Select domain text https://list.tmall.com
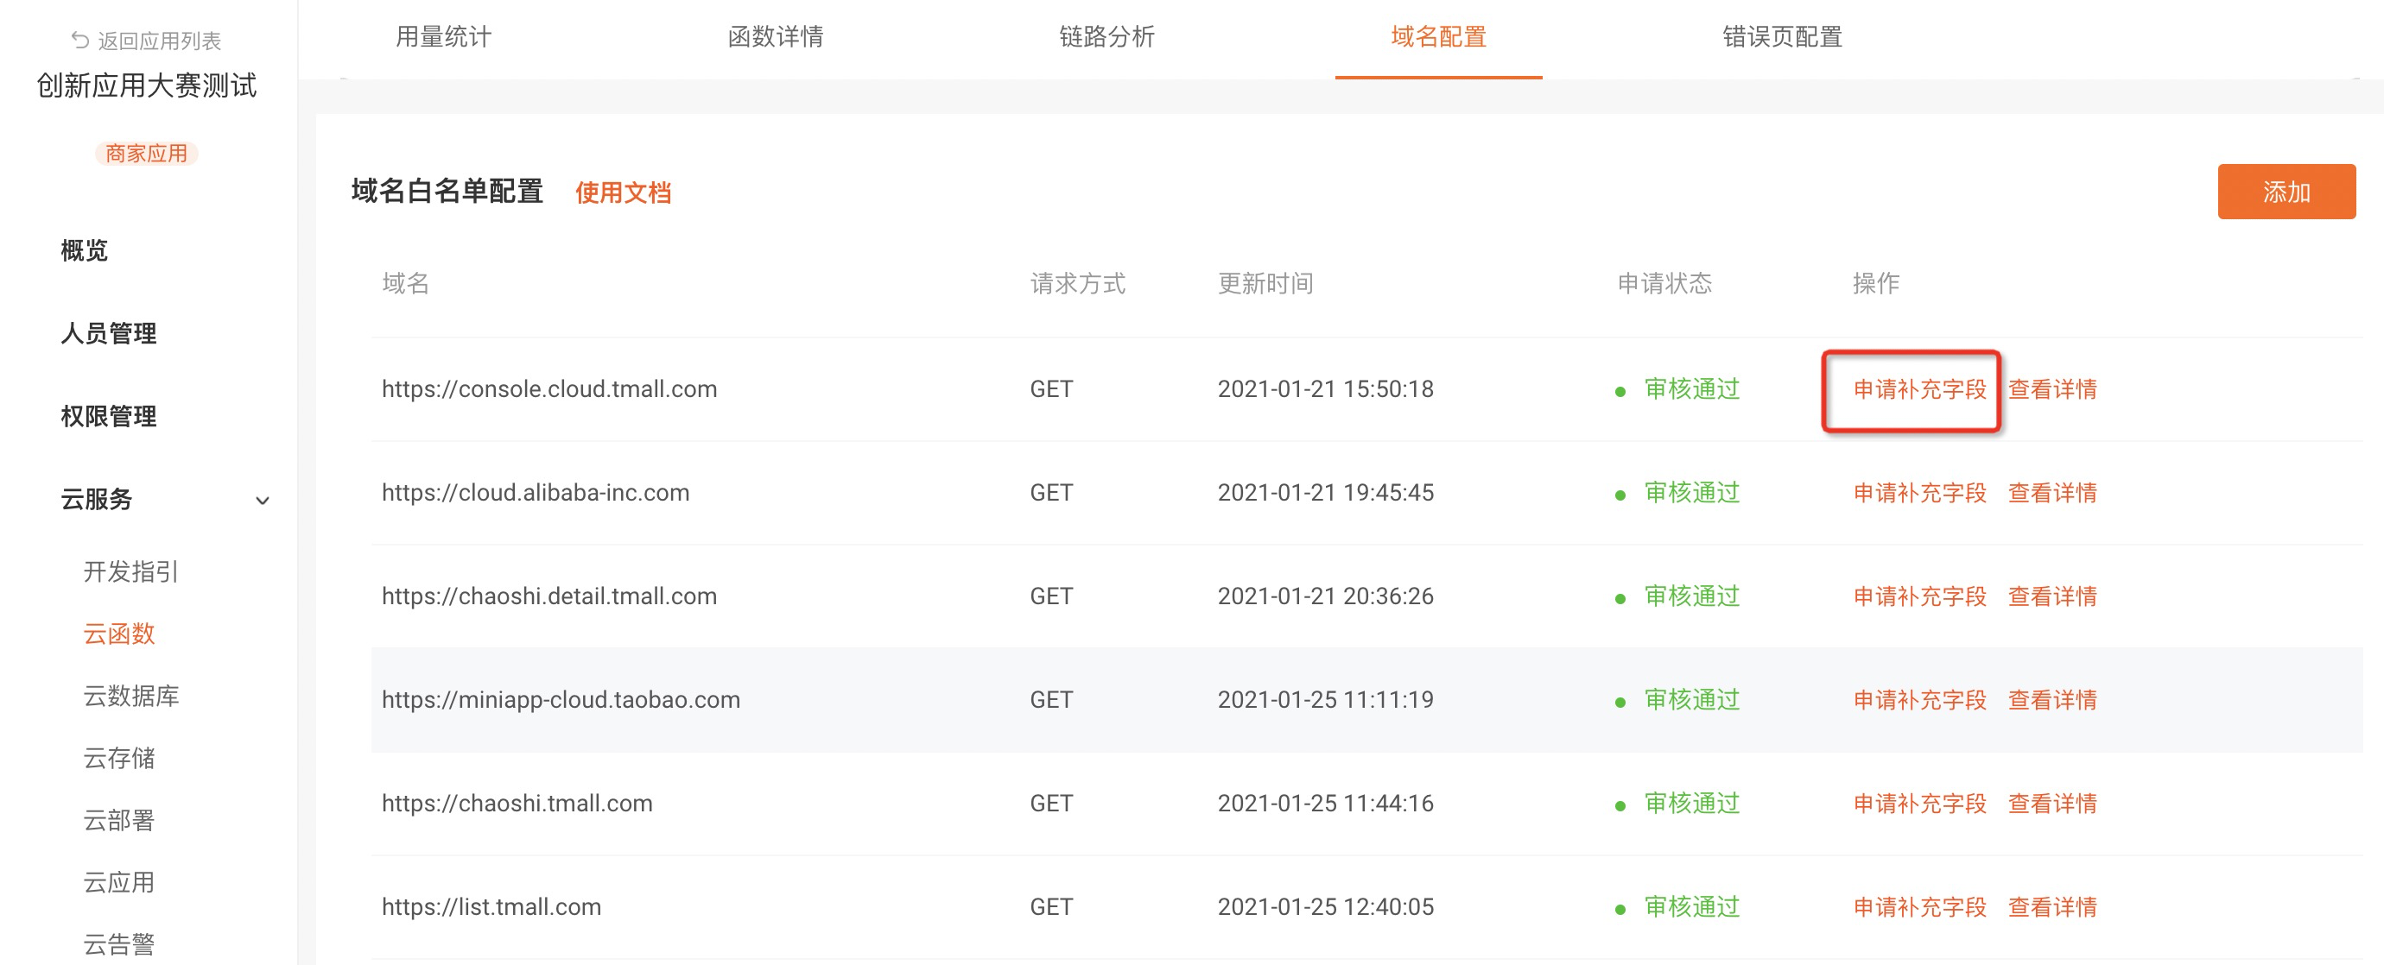 [x=491, y=908]
